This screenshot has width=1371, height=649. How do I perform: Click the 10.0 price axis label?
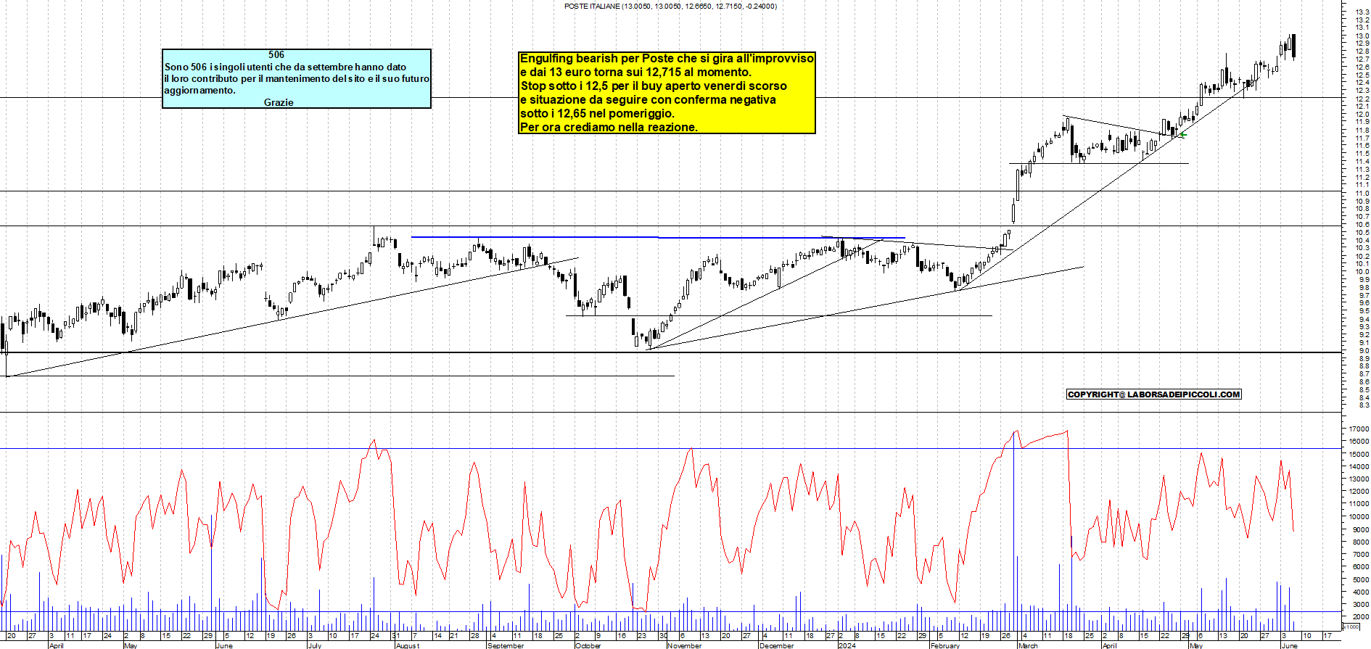1362,272
